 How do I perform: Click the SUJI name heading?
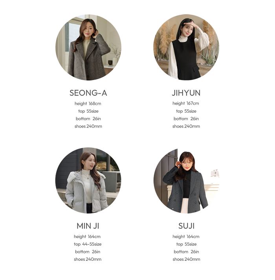click(187, 226)
